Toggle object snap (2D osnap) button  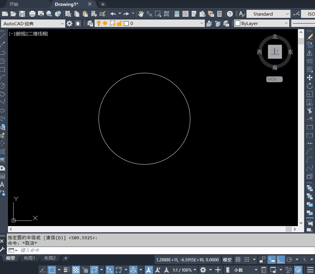(52, 270)
